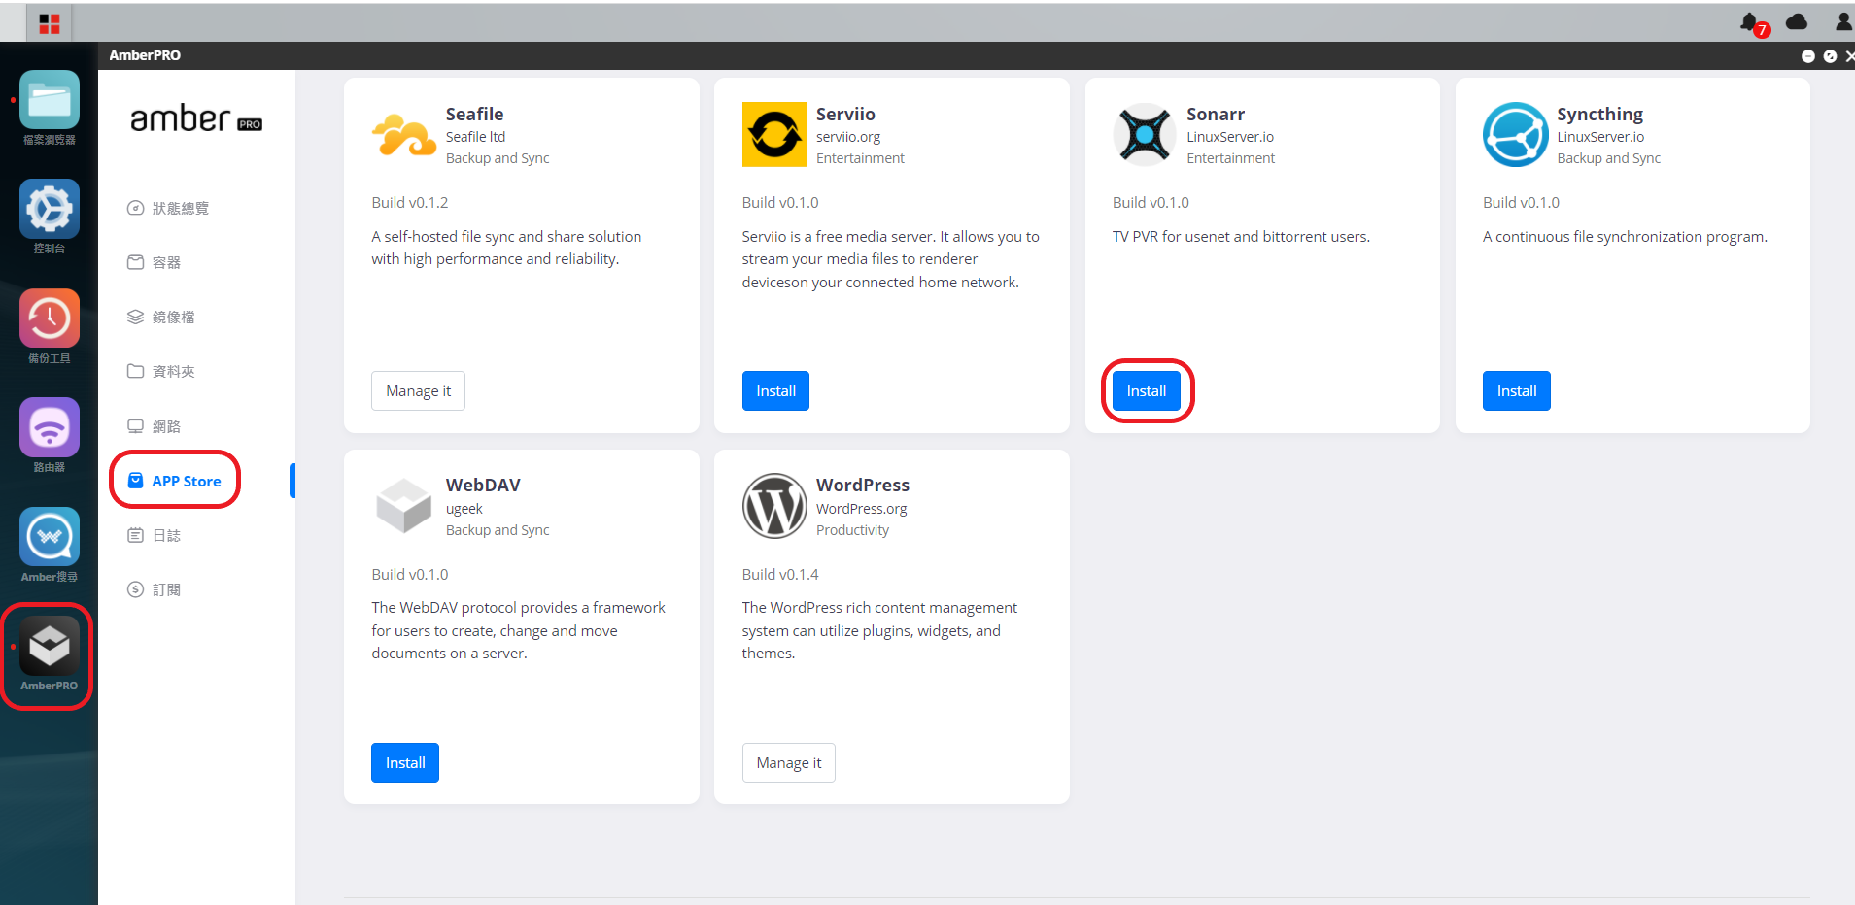Viewport: 1855px width, 905px height.
Task: Click the WebDAV app logo
Action: (x=404, y=506)
